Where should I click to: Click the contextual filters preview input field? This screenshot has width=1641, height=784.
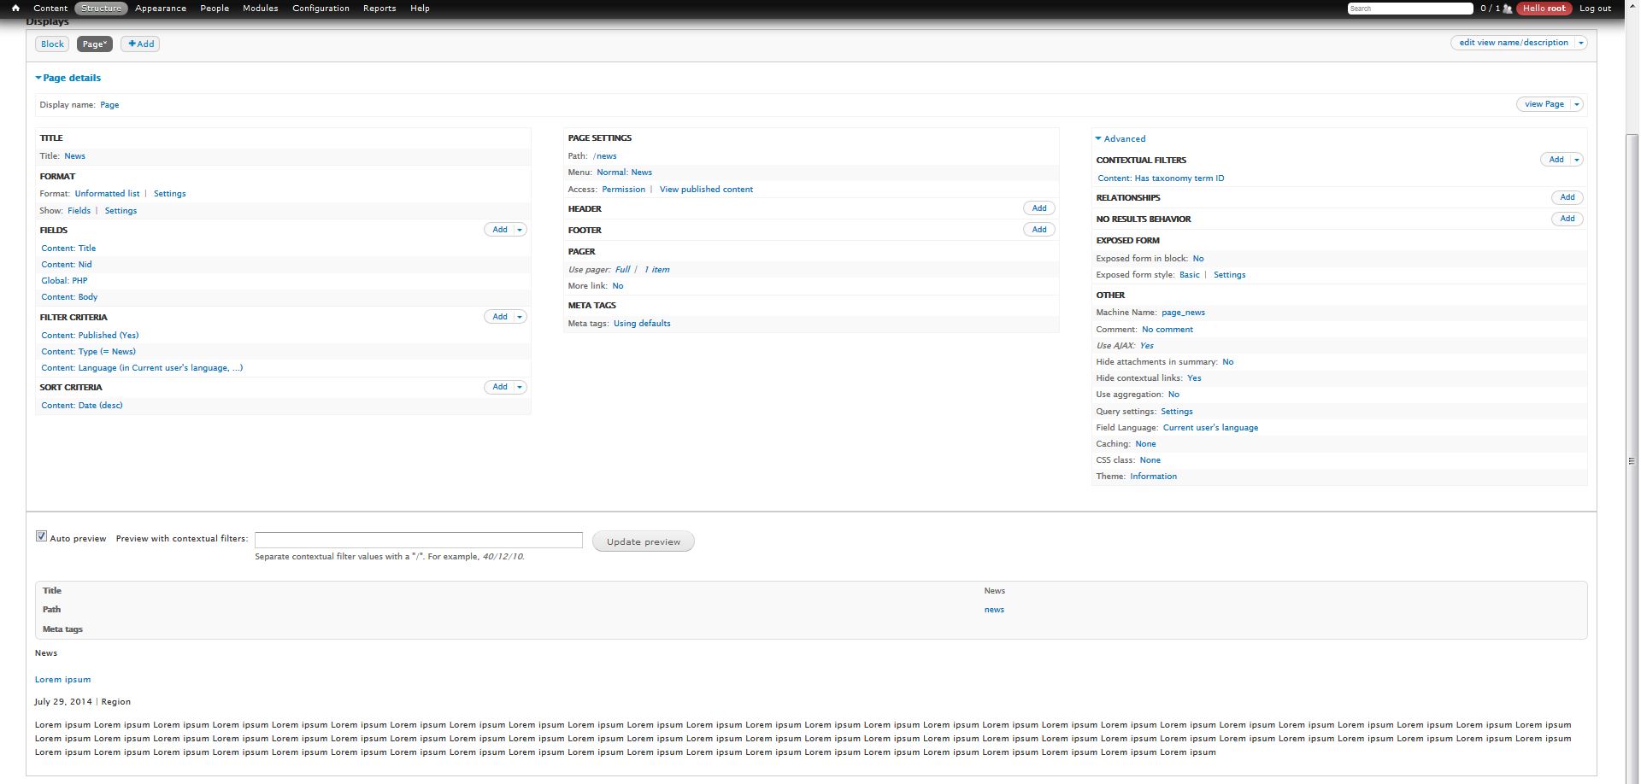418,541
